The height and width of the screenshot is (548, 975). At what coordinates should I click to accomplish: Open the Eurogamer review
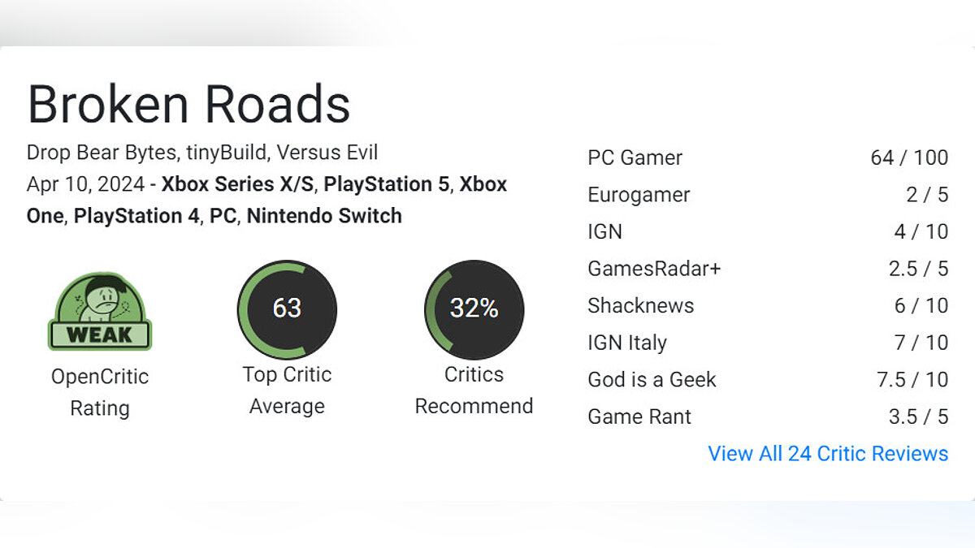pos(639,195)
